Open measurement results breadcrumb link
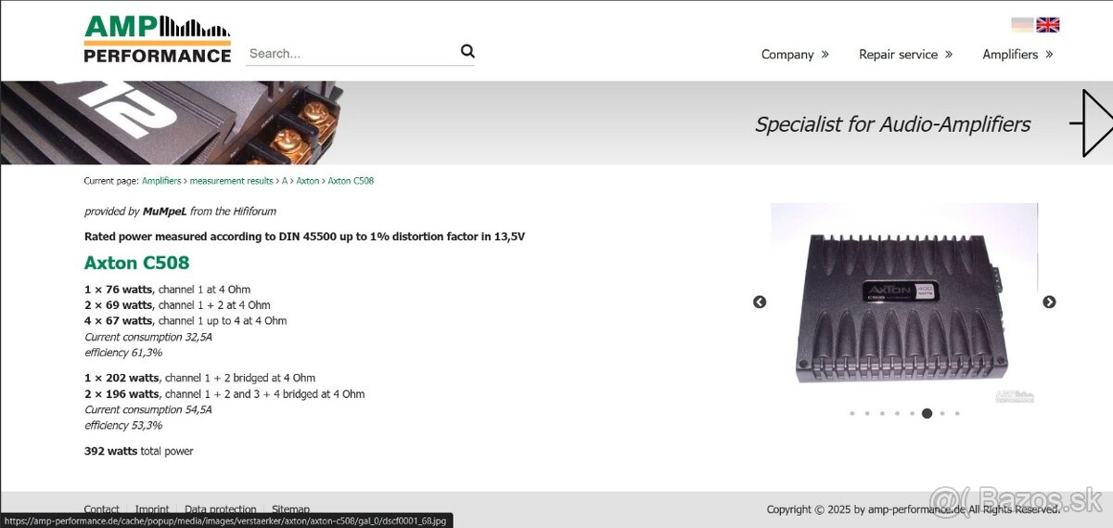Screen dimensions: 1113x528 click(232, 181)
